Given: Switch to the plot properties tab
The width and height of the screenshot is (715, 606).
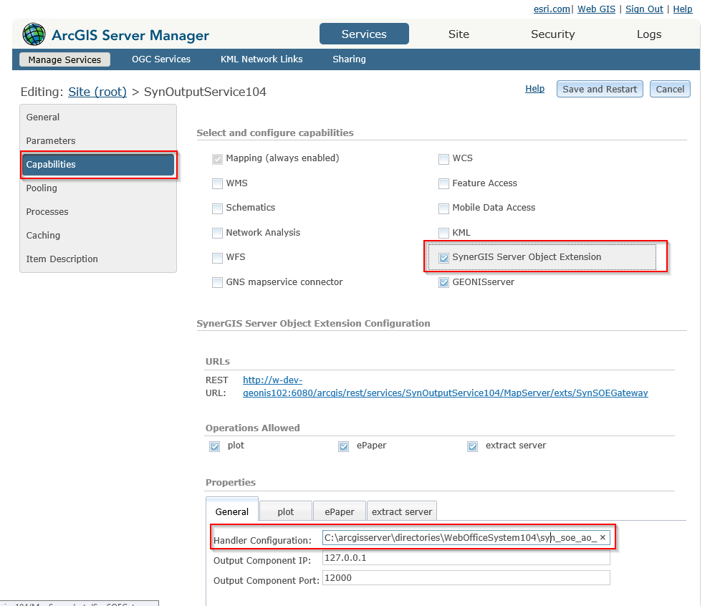Looking at the screenshot, I should point(285,511).
